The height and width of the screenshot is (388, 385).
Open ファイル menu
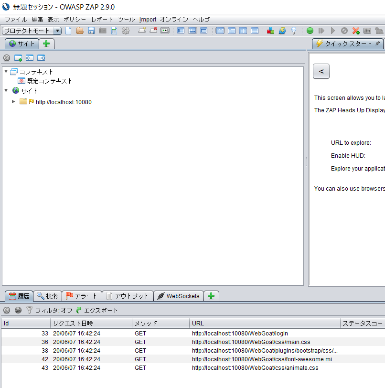point(16,20)
